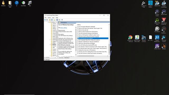Expand the Internet tree node arrow
The width and height of the screenshot is (169, 95).
(x=50, y=51)
